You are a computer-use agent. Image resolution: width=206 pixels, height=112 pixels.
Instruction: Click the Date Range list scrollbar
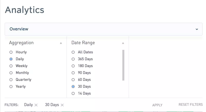123,65
